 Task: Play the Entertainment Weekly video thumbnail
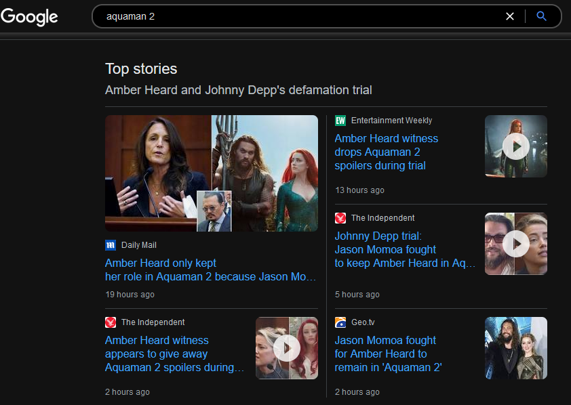[515, 146]
